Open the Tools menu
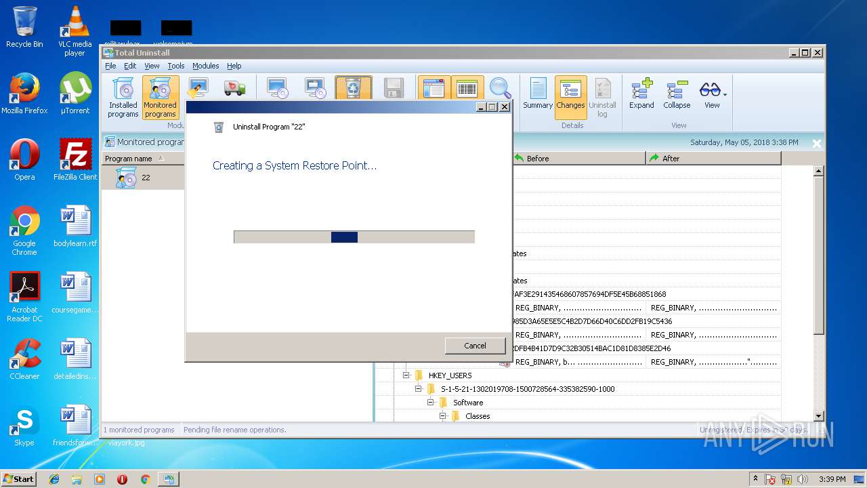Screen dimensions: 867x488 coord(176,66)
